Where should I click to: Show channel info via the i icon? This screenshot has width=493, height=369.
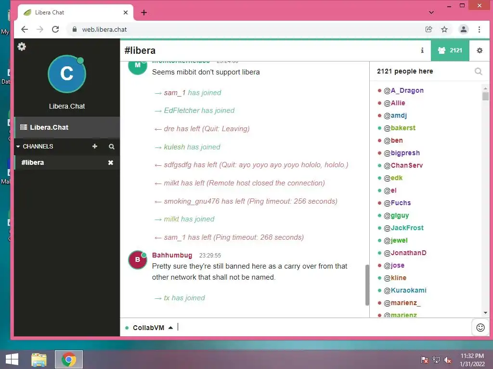422,50
